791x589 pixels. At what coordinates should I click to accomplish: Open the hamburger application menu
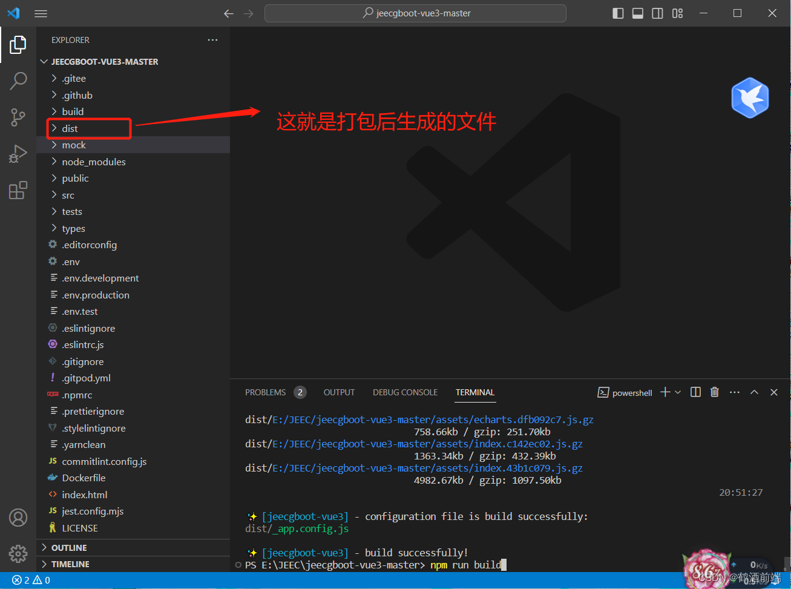point(41,13)
